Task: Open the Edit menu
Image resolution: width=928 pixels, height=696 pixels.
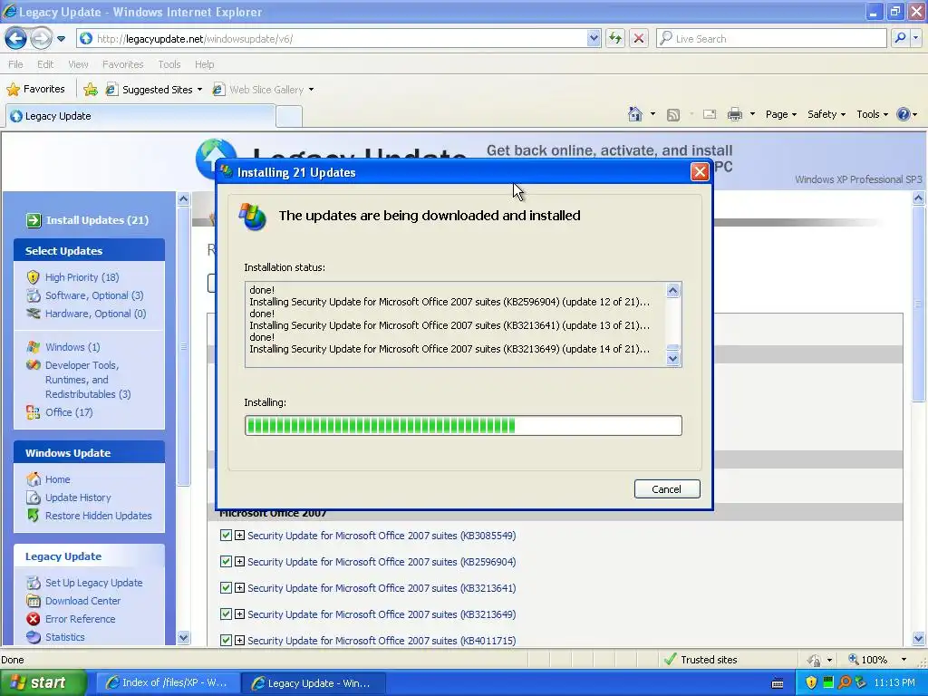Action: 45,64
